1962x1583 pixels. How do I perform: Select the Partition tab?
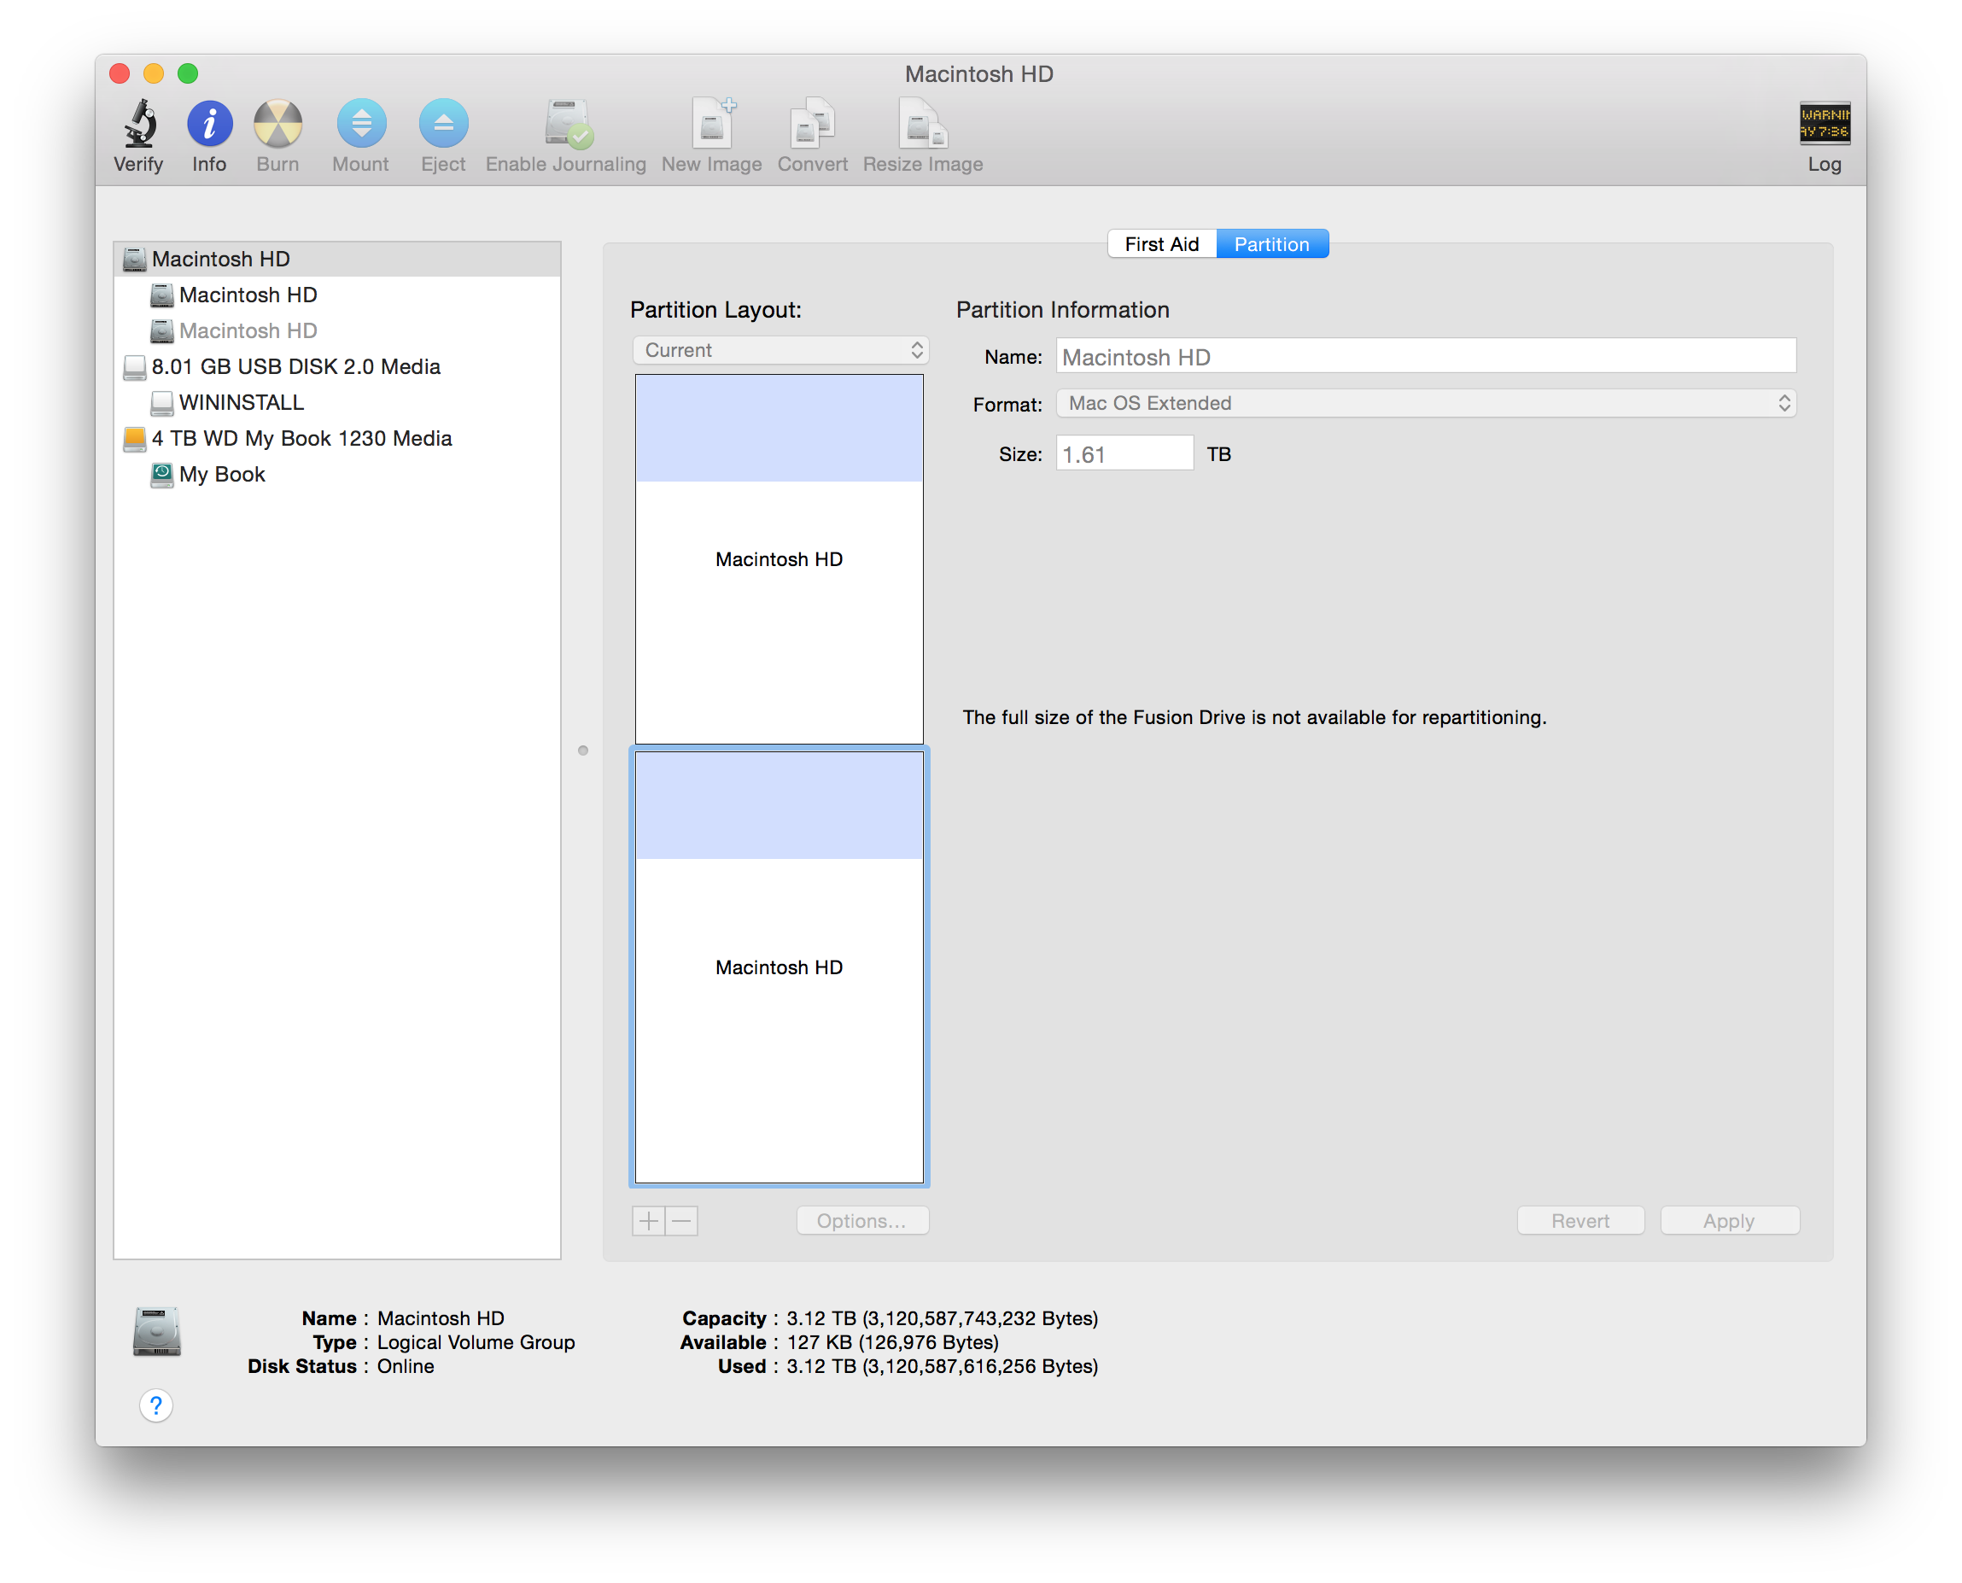[x=1271, y=244]
